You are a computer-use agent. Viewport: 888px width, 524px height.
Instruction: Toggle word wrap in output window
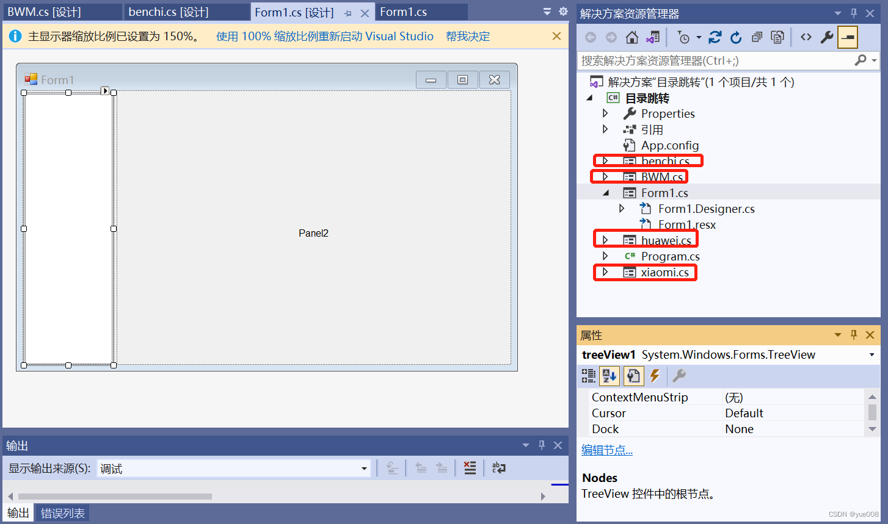click(498, 468)
